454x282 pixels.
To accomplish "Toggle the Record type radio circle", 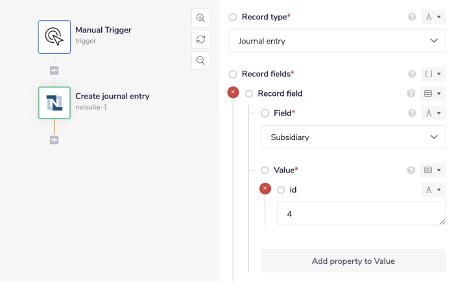I will (x=233, y=17).
